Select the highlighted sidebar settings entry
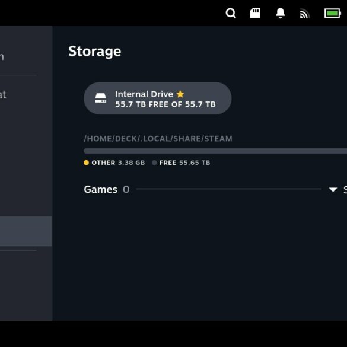The width and height of the screenshot is (347, 347). coord(26,231)
